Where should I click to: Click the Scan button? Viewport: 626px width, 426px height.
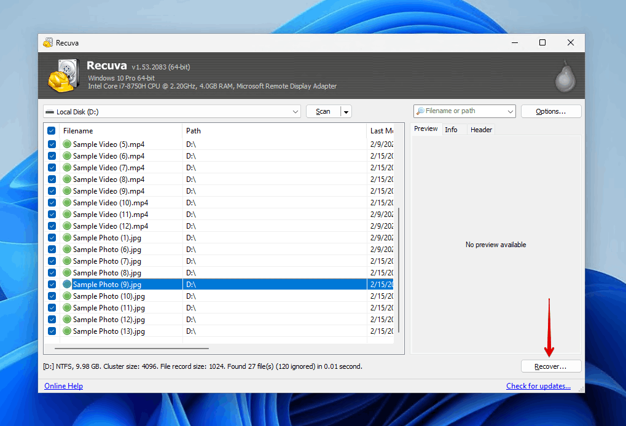tap(323, 111)
